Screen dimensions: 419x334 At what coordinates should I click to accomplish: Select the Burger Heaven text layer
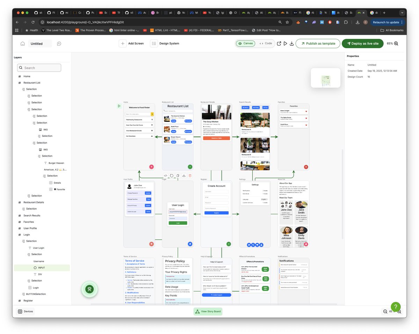56,163
